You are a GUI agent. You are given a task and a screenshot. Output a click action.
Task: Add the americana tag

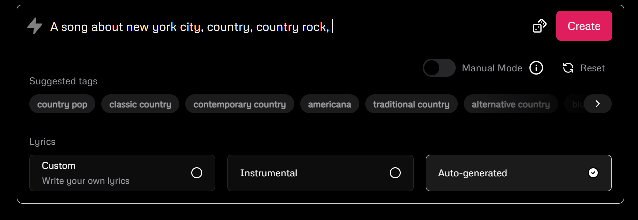(330, 104)
